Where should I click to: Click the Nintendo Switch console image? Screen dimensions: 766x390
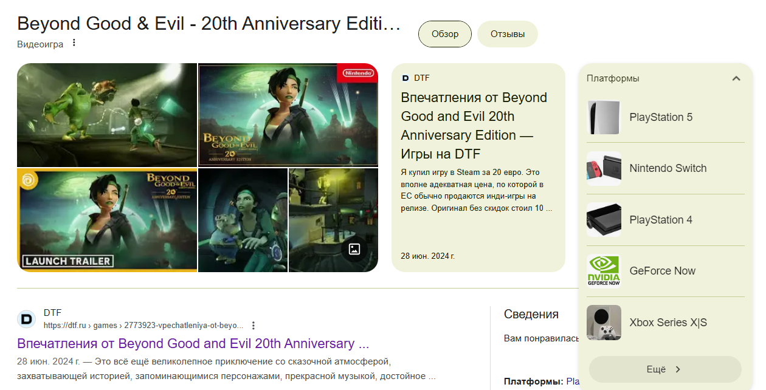click(604, 168)
